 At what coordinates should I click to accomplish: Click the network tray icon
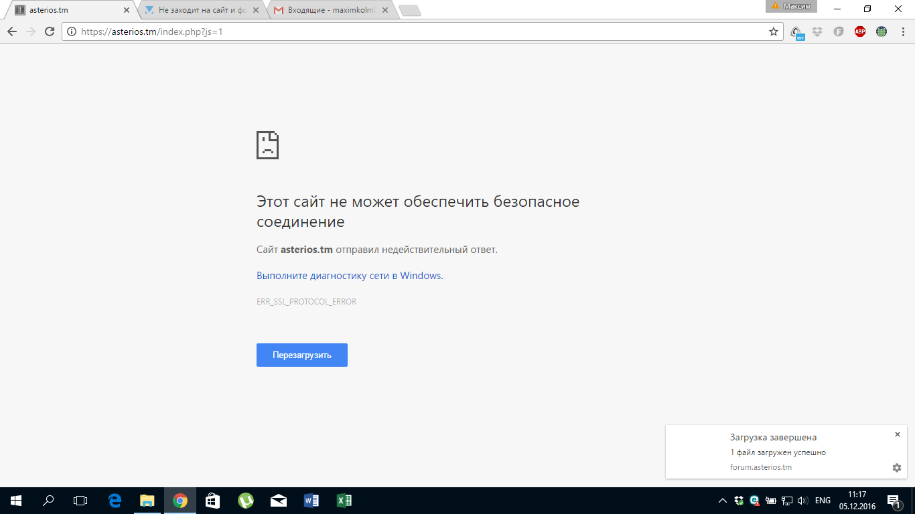[787, 501]
